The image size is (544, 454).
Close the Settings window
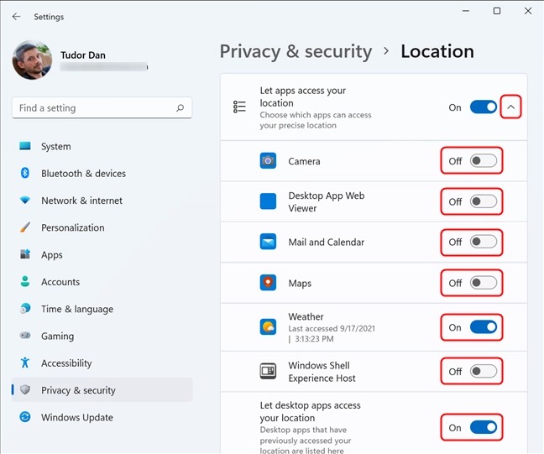pyautogui.click(x=528, y=11)
